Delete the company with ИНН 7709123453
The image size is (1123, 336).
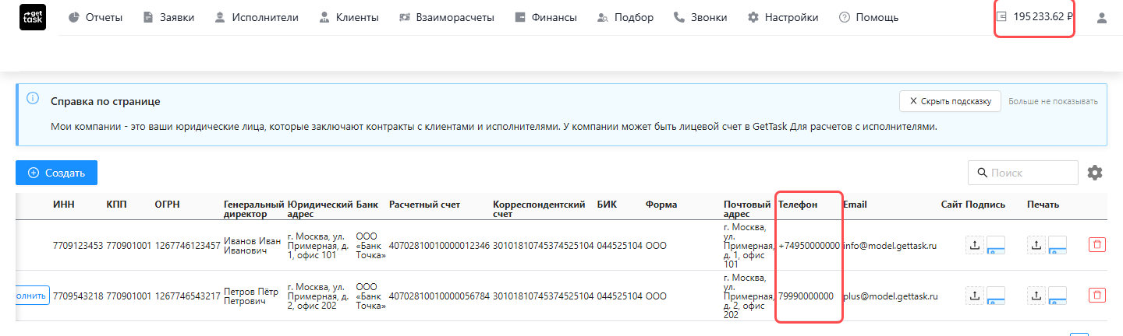click(1097, 245)
